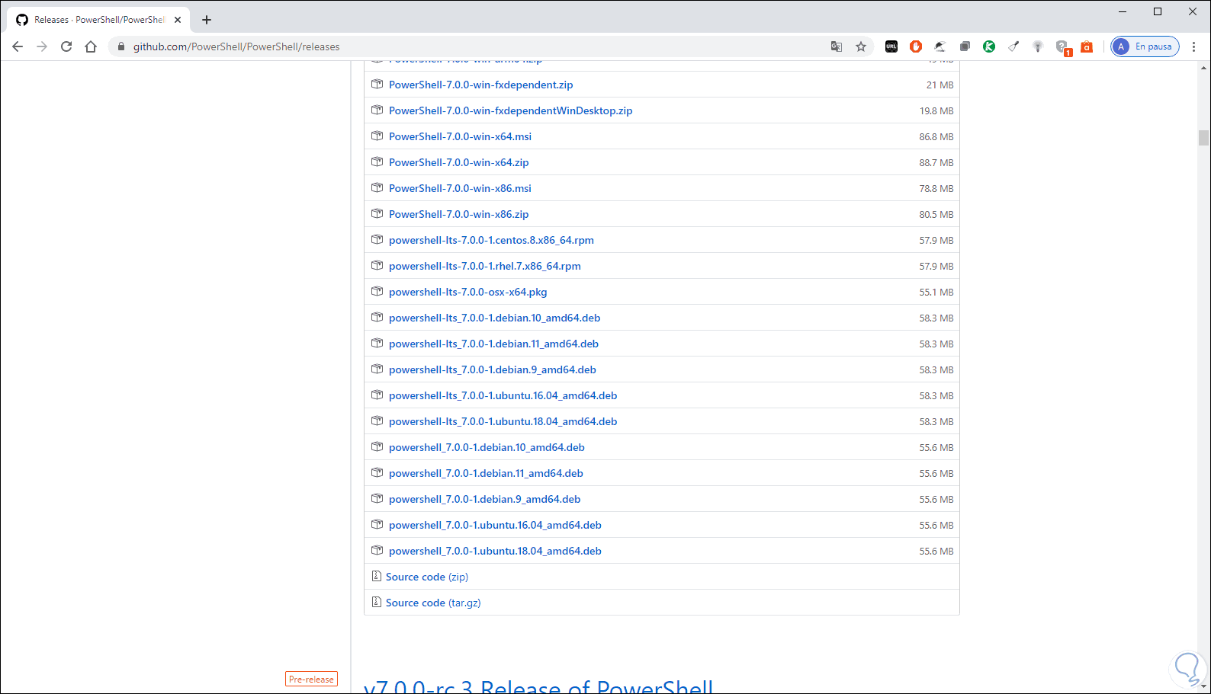Click the Pre-release label badge
This screenshot has width=1211, height=694.
311,679
